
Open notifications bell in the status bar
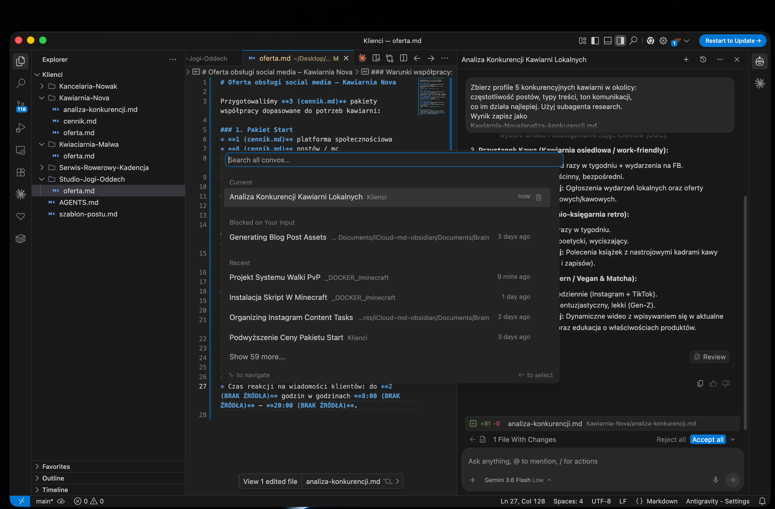(x=762, y=501)
